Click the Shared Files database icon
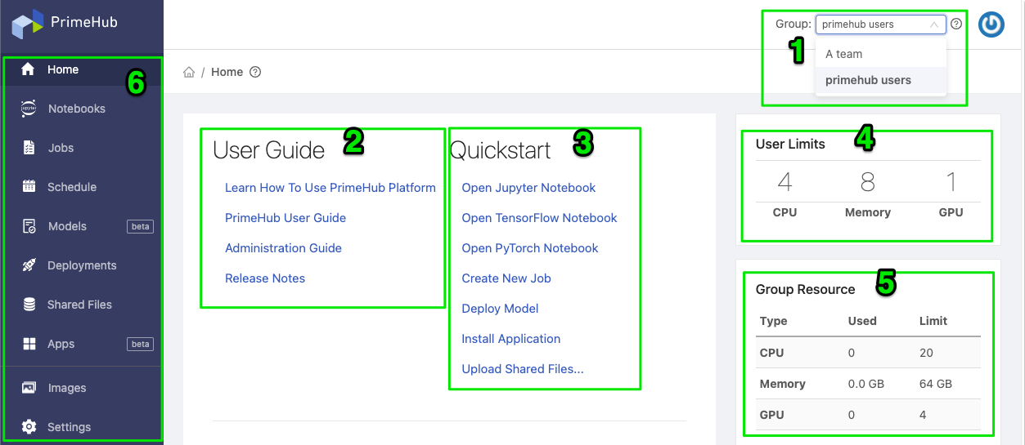Viewport: 1025px width, 445px height. tap(29, 305)
